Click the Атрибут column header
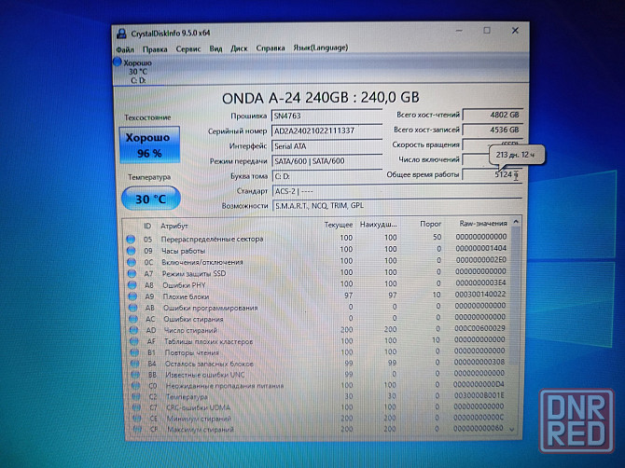625x468 pixels. pyautogui.click(x=174, y=226)
